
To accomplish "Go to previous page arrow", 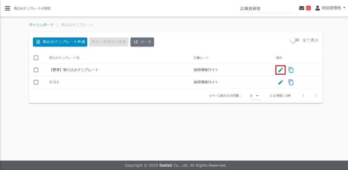I will pyautogui.click(x=303, y=96).
